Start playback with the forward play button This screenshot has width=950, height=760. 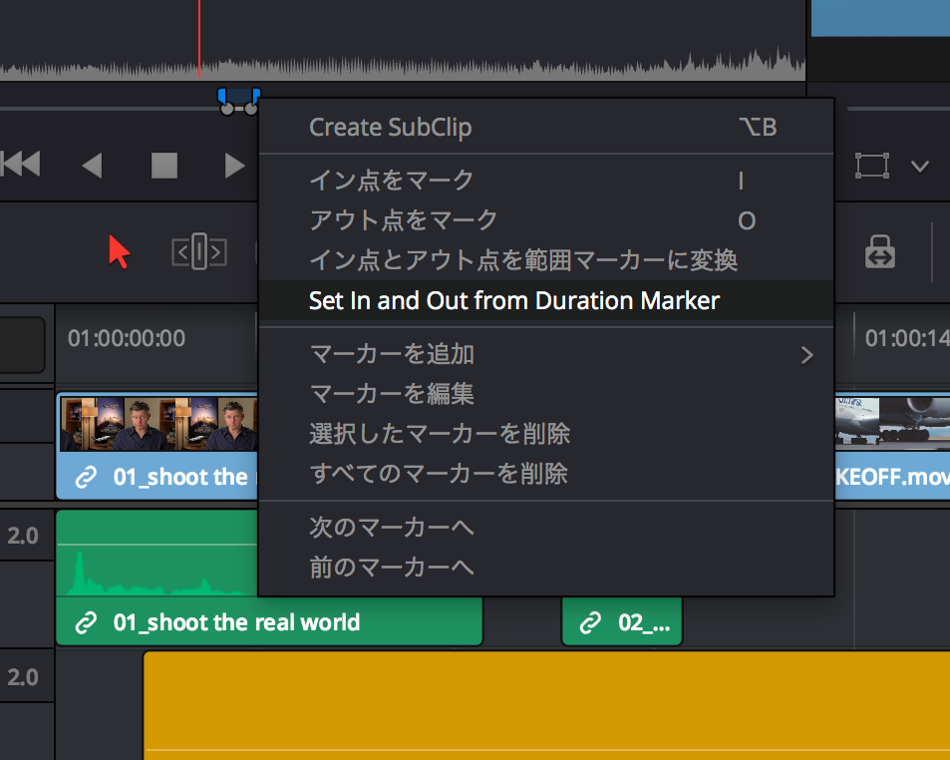pyautogui.click(x=234, y=165)
